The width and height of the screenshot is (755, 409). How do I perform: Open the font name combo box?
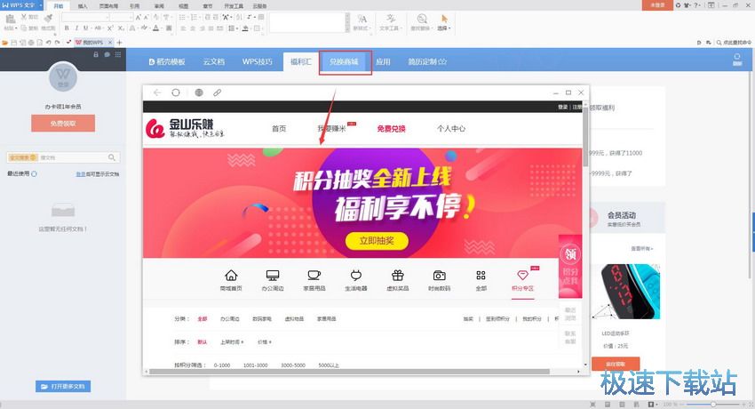click(85, 18)
